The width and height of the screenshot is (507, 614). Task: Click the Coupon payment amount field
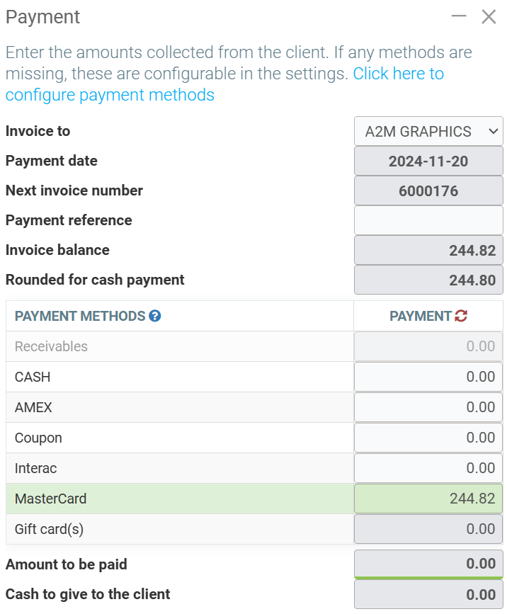pos(428,438)
